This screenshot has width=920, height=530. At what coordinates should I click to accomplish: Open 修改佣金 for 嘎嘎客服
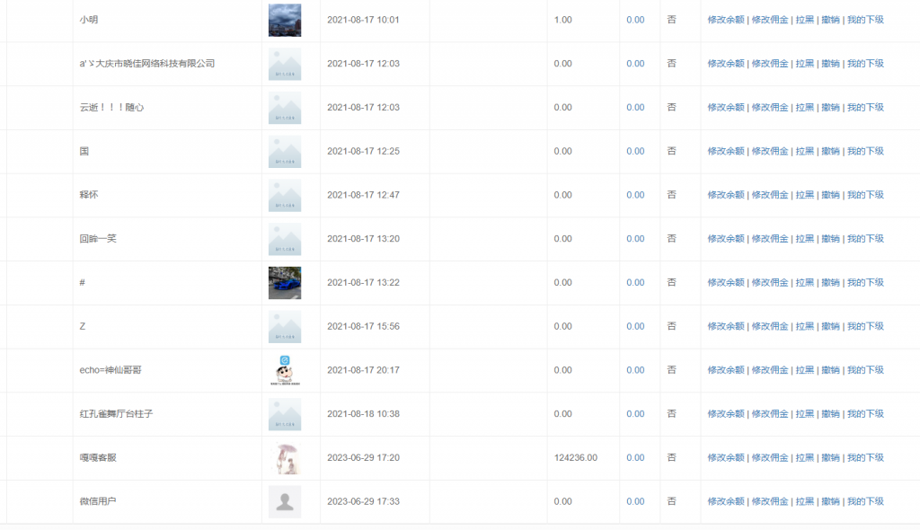click(770, 458)
